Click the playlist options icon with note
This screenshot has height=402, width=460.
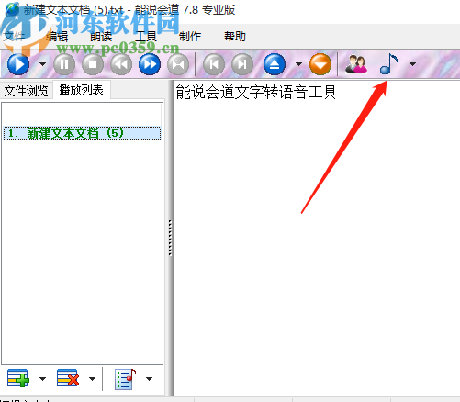click(x=125, y=379)
